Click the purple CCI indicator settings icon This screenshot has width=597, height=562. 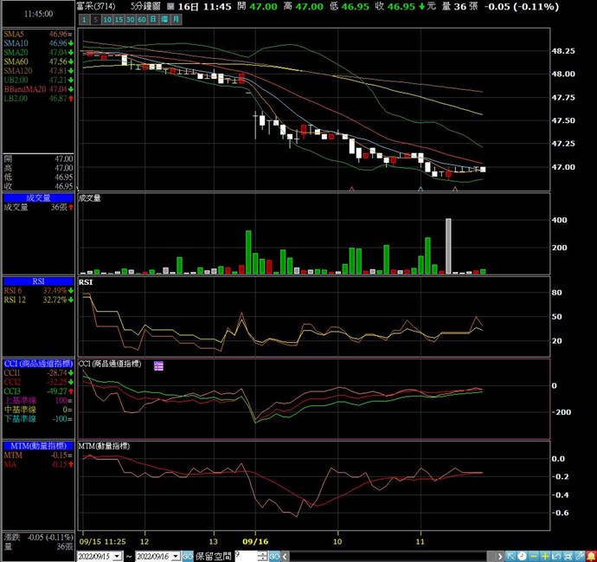click(x=158, y=366)
